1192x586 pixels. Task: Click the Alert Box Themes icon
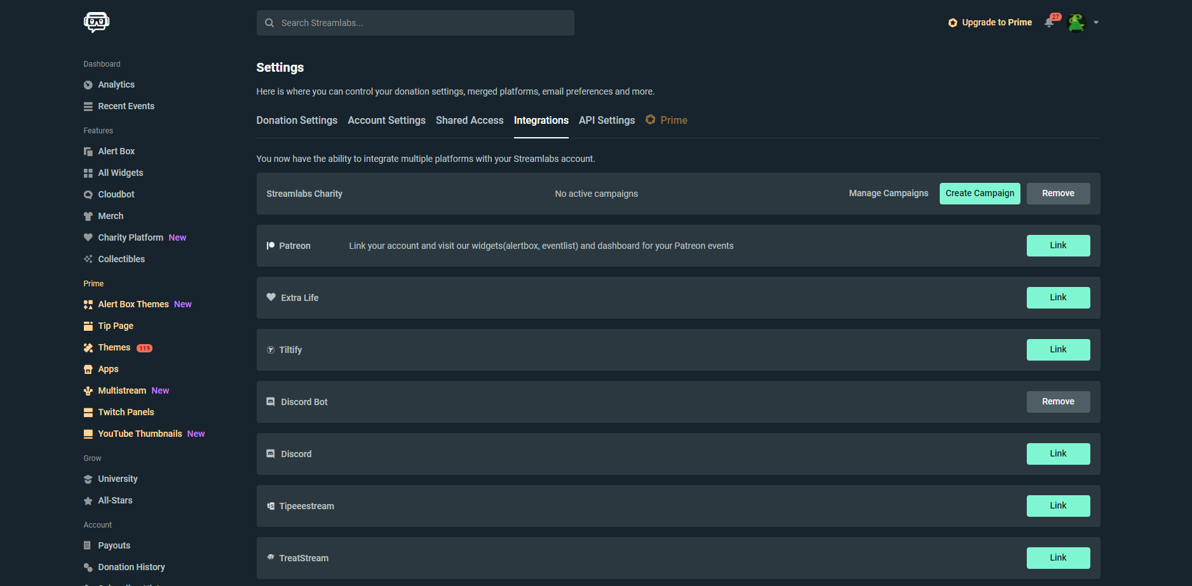[x=88, y=305]
